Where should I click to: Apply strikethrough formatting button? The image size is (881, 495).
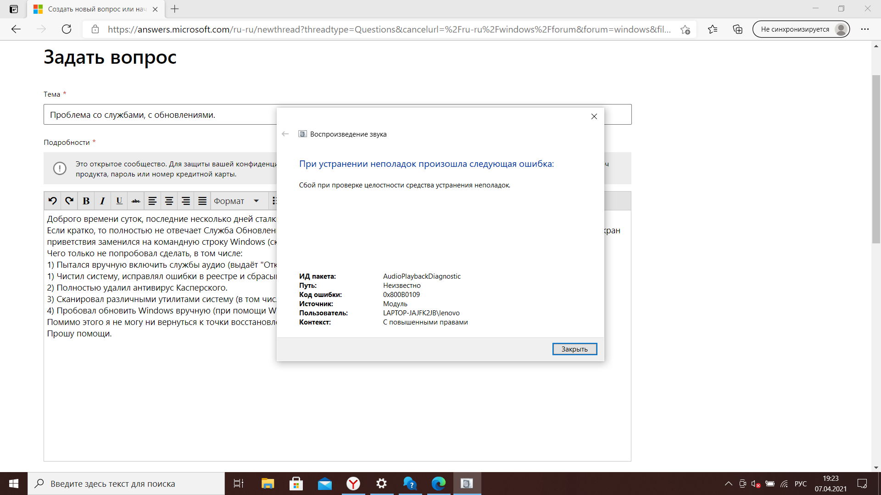[x=136, y=201]
